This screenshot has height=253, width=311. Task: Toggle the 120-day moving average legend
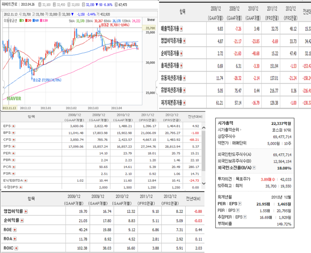point(44,21)
